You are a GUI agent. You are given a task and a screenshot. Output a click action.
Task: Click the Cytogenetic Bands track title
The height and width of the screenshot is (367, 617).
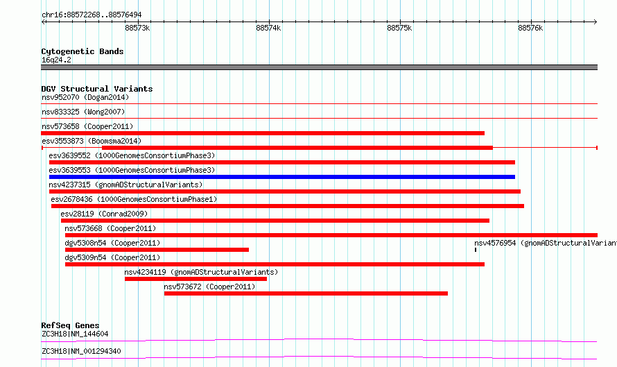click(x=82, y=51)
